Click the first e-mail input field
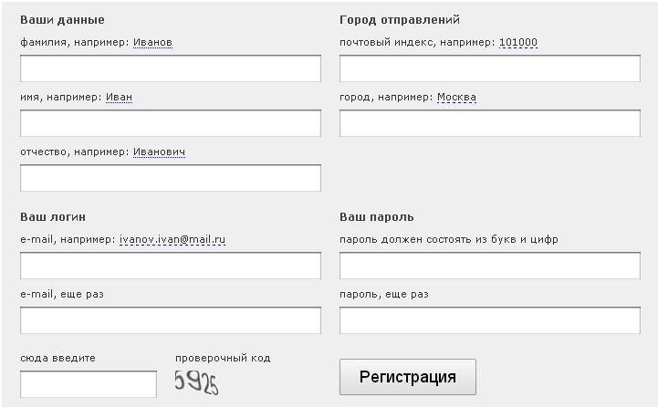 [x=170, y=266]
